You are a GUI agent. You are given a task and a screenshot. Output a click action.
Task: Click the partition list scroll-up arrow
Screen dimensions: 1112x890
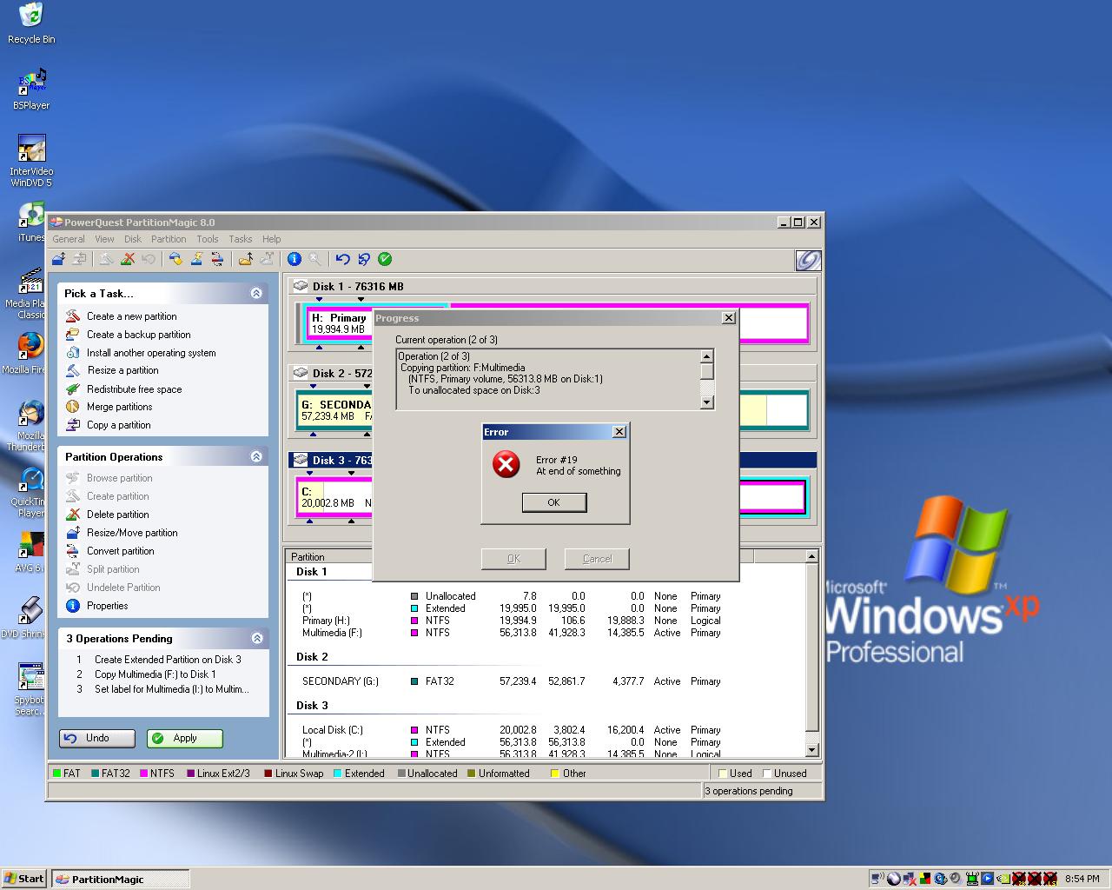(812, 556)
